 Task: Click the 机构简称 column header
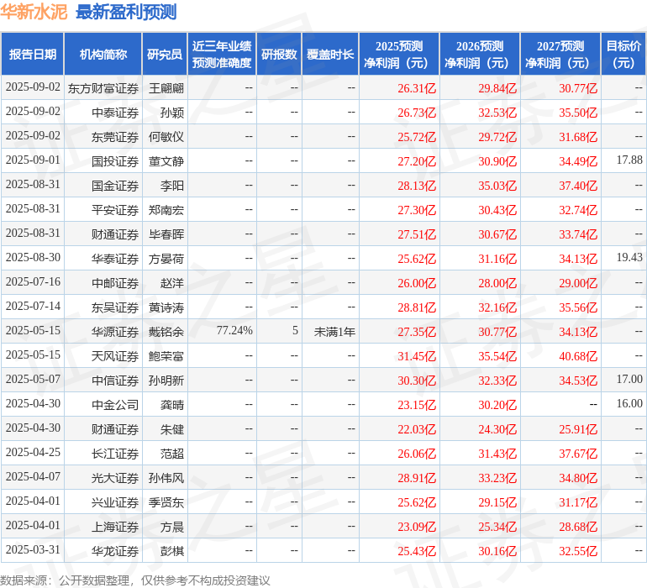coord(103,55)
